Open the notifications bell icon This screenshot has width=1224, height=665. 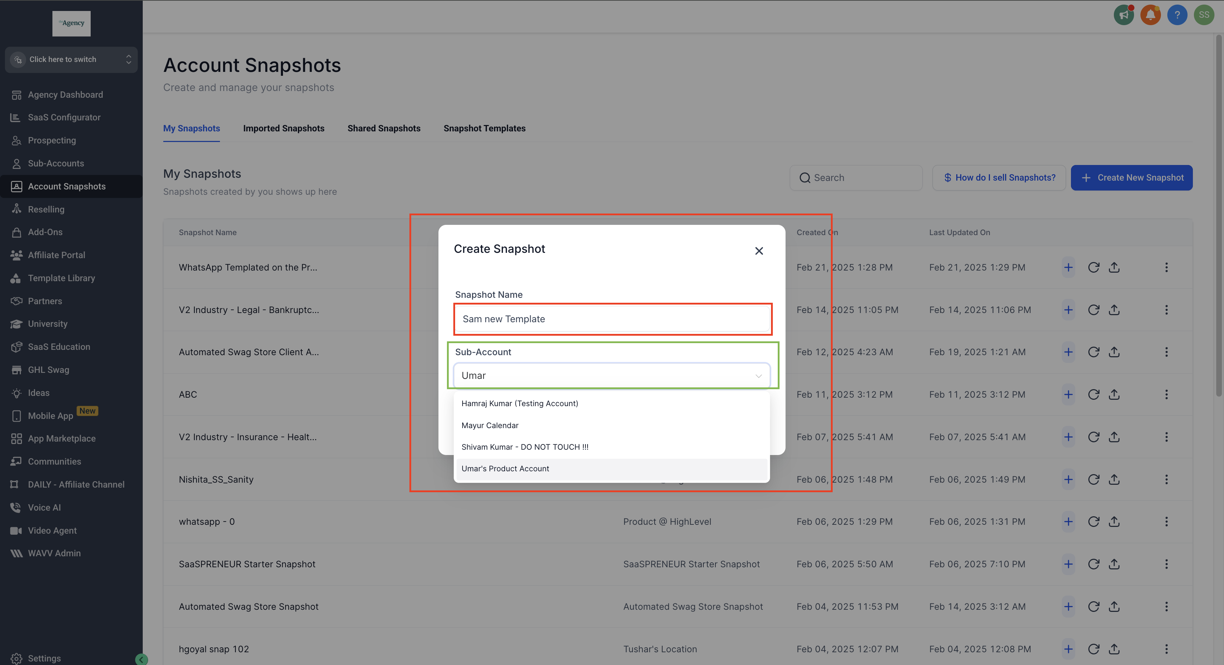pyautogui.click(x=1150, y=15)
